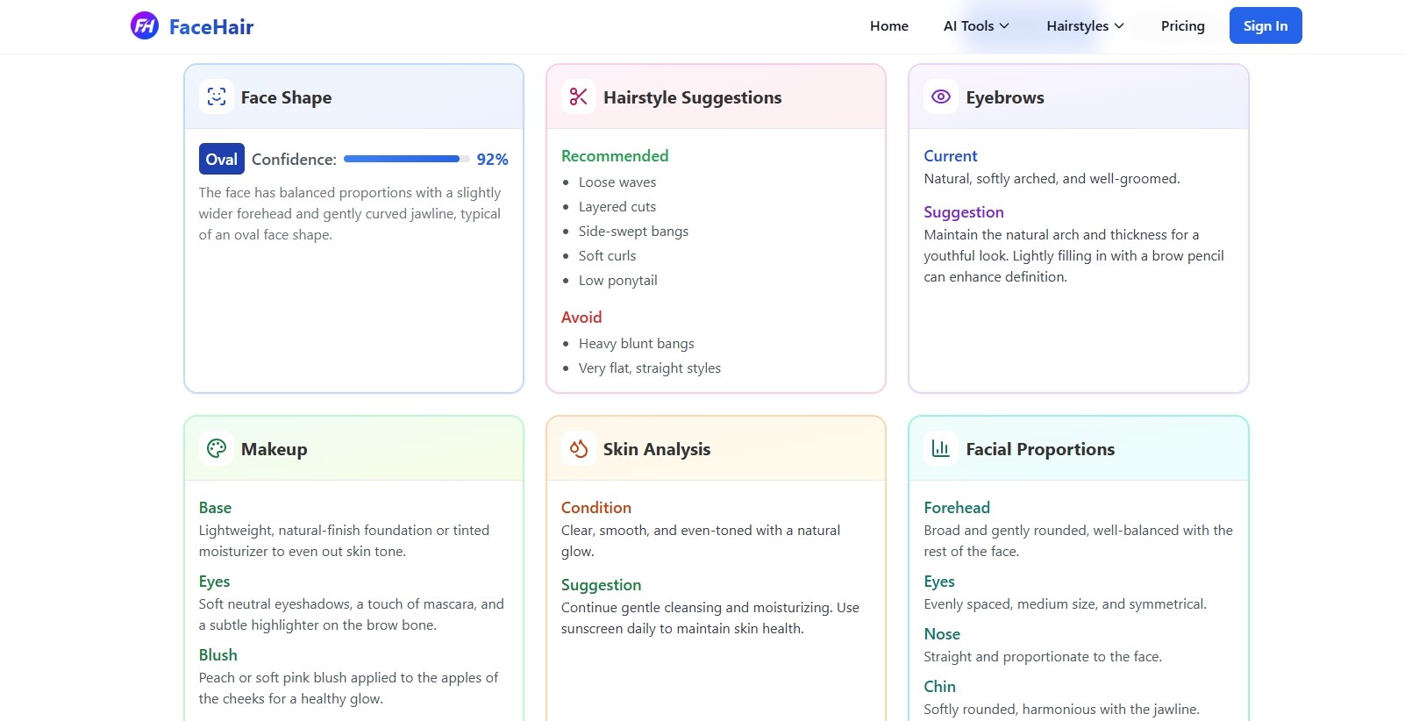
Task: Select the Recommended hairstyles heading
Action: pyautogui.click(x=614, y=156)
